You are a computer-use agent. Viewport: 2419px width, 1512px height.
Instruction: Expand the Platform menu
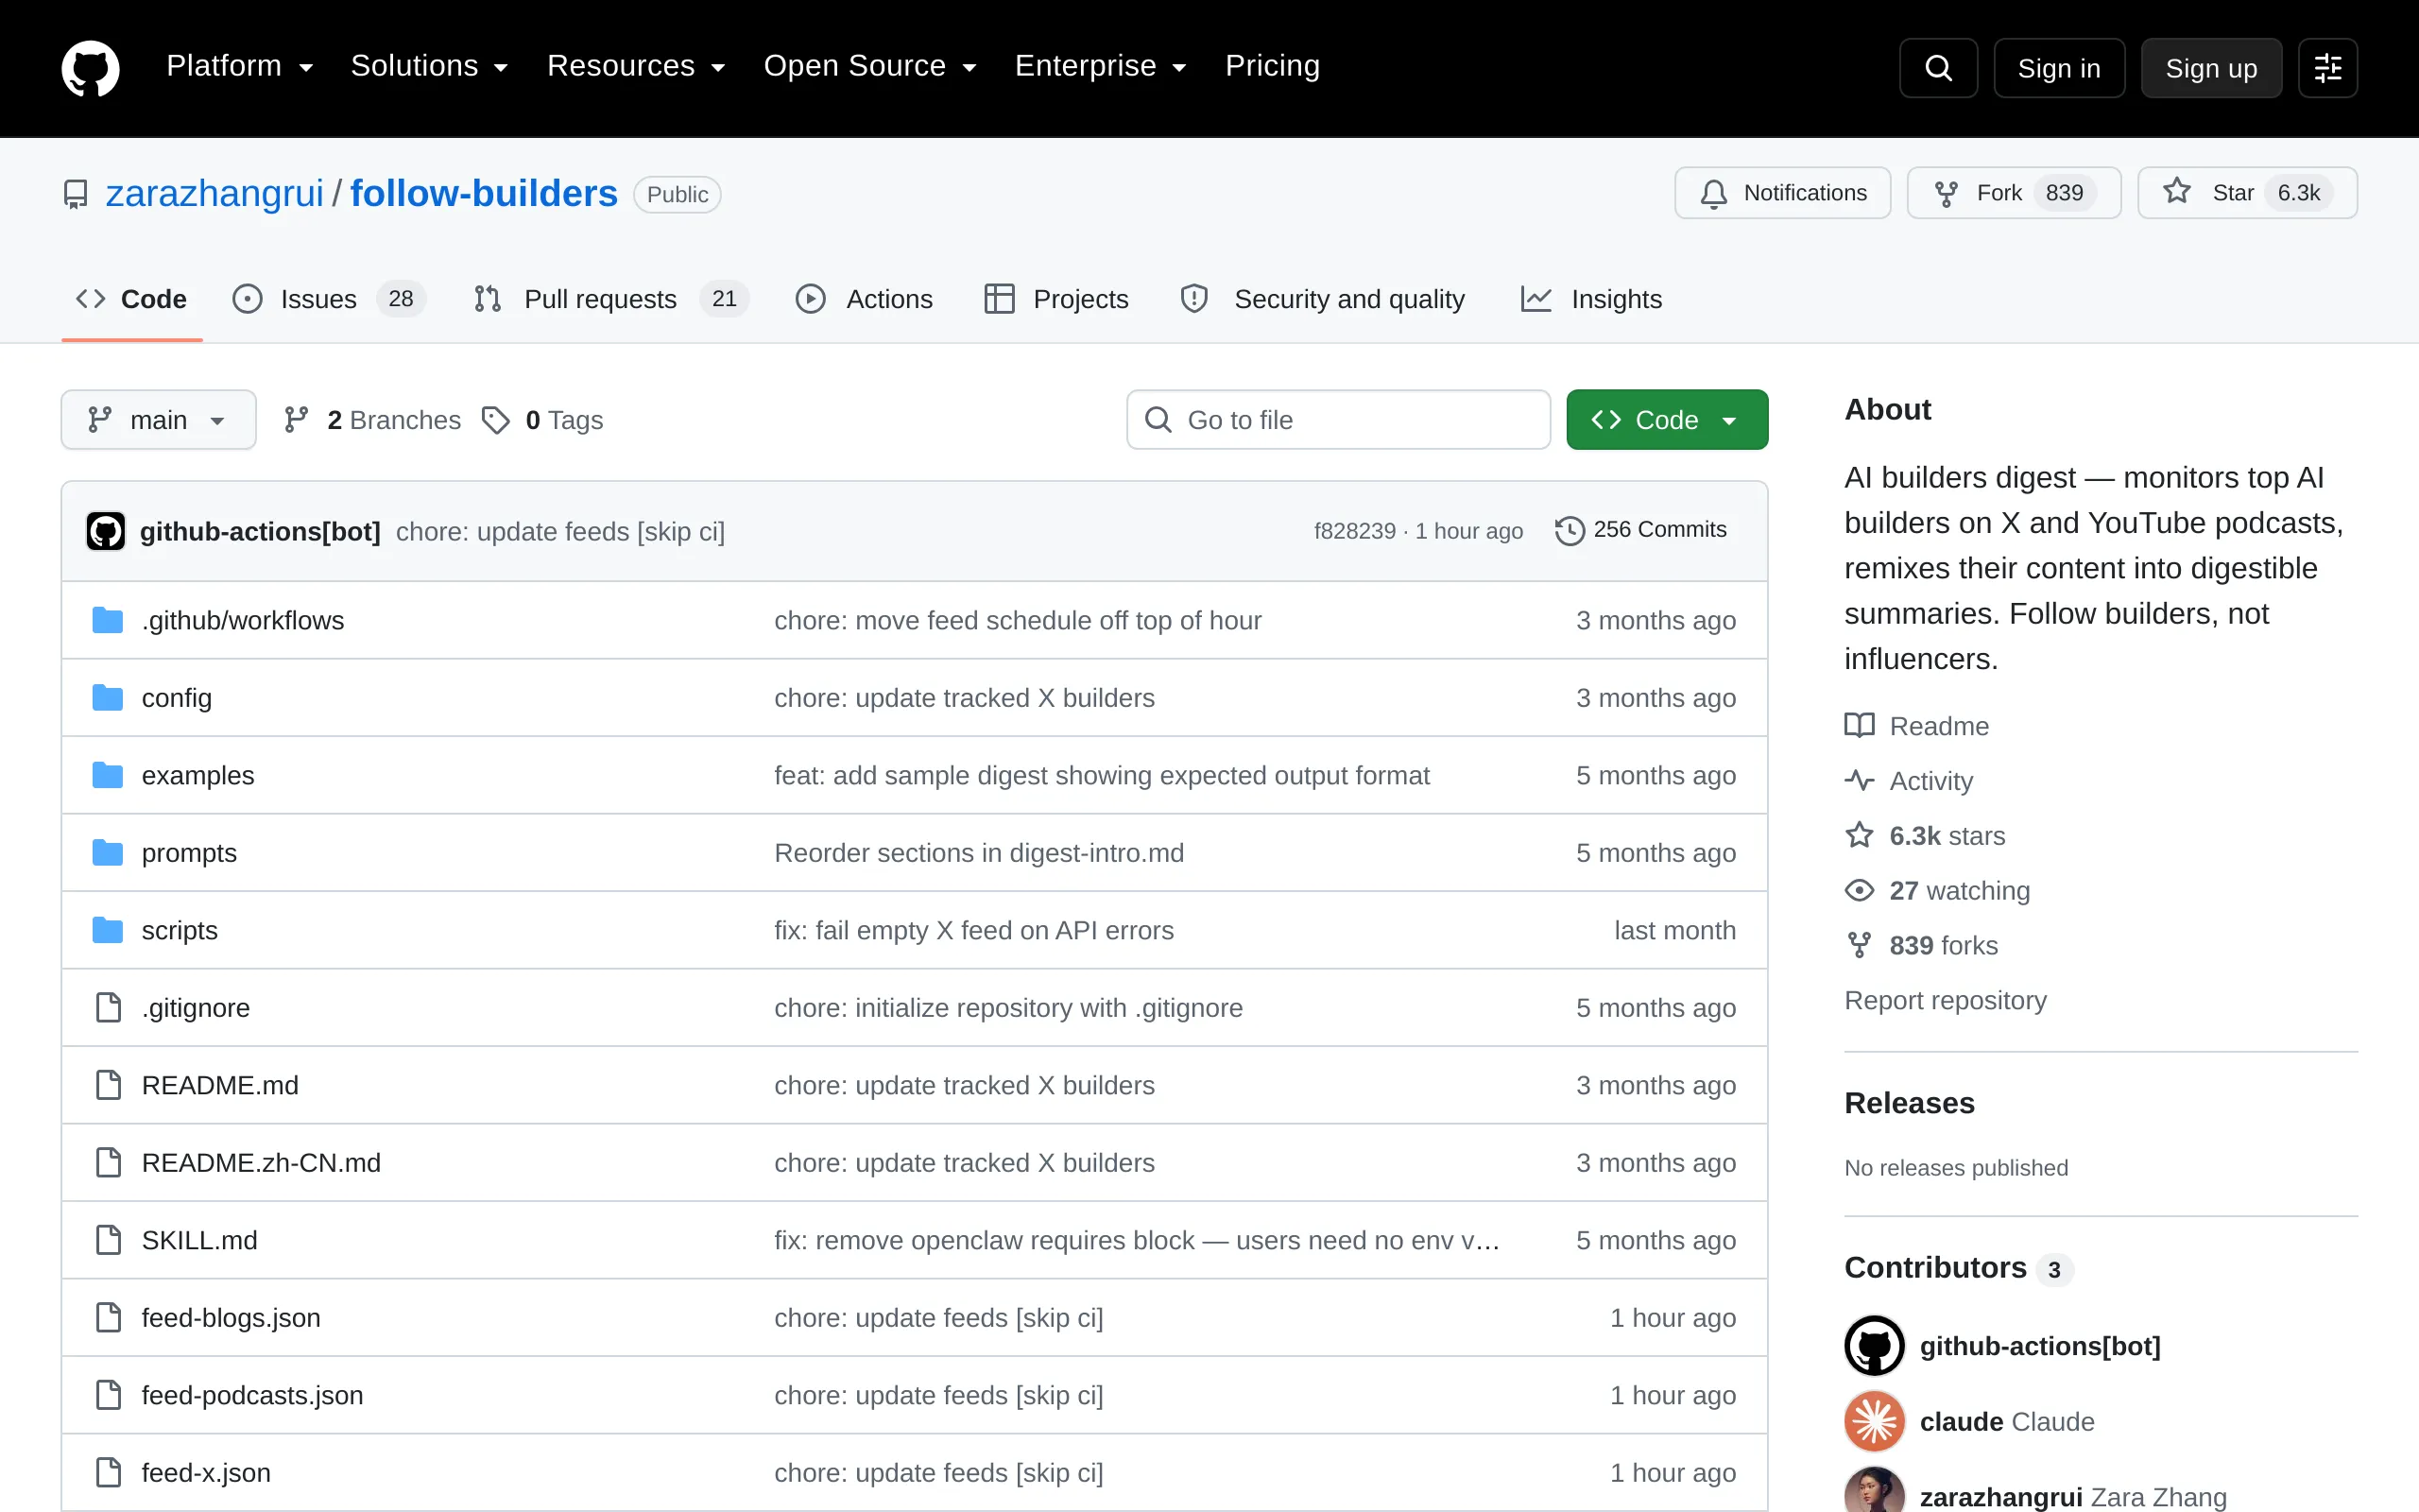(x=240, y=66)
